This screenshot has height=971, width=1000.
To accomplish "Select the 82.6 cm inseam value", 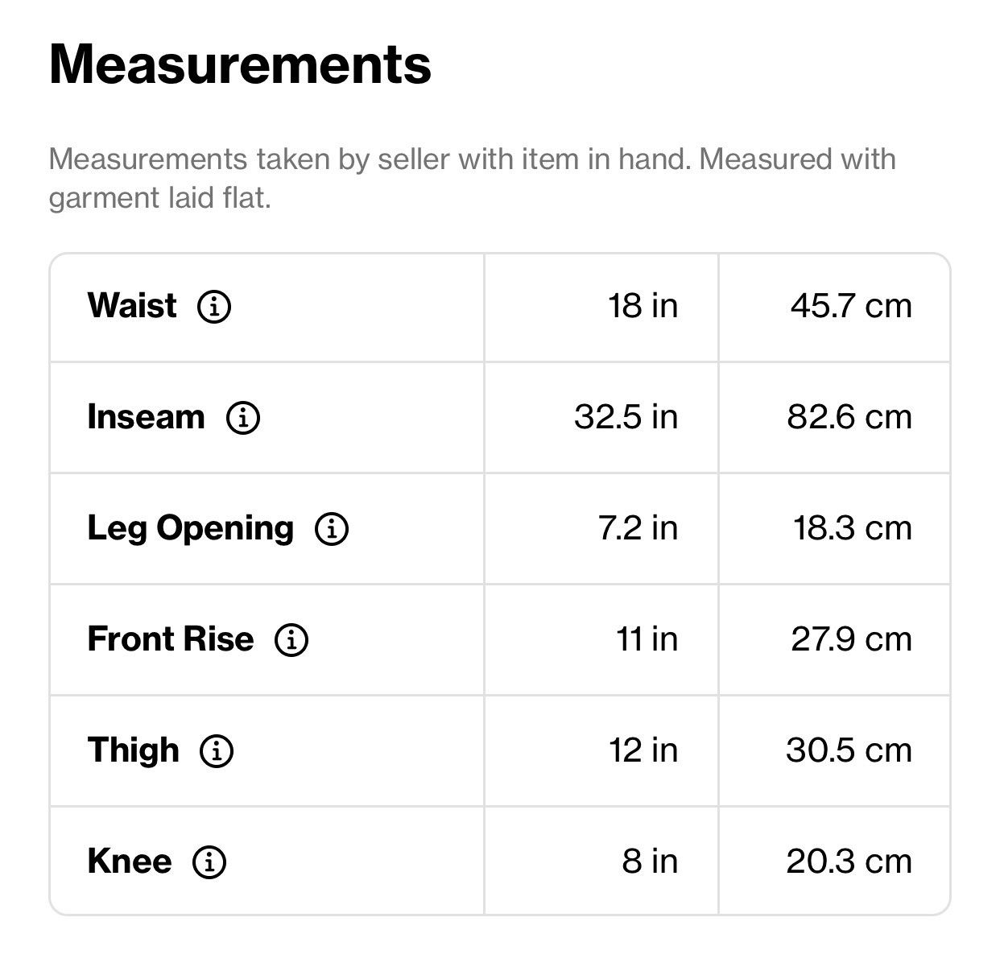I will [850, 417].
